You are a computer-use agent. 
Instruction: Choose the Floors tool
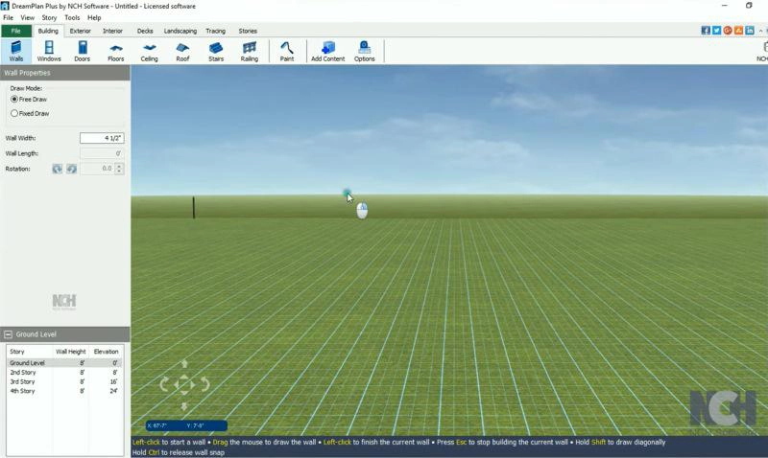point(115,51)
